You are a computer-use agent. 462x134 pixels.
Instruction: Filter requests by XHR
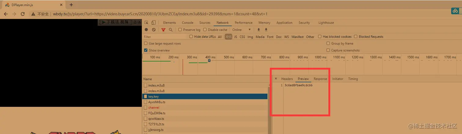pos(229,37)
